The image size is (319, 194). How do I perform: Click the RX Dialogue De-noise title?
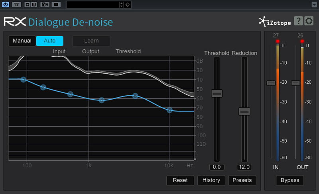click(58, 22)
